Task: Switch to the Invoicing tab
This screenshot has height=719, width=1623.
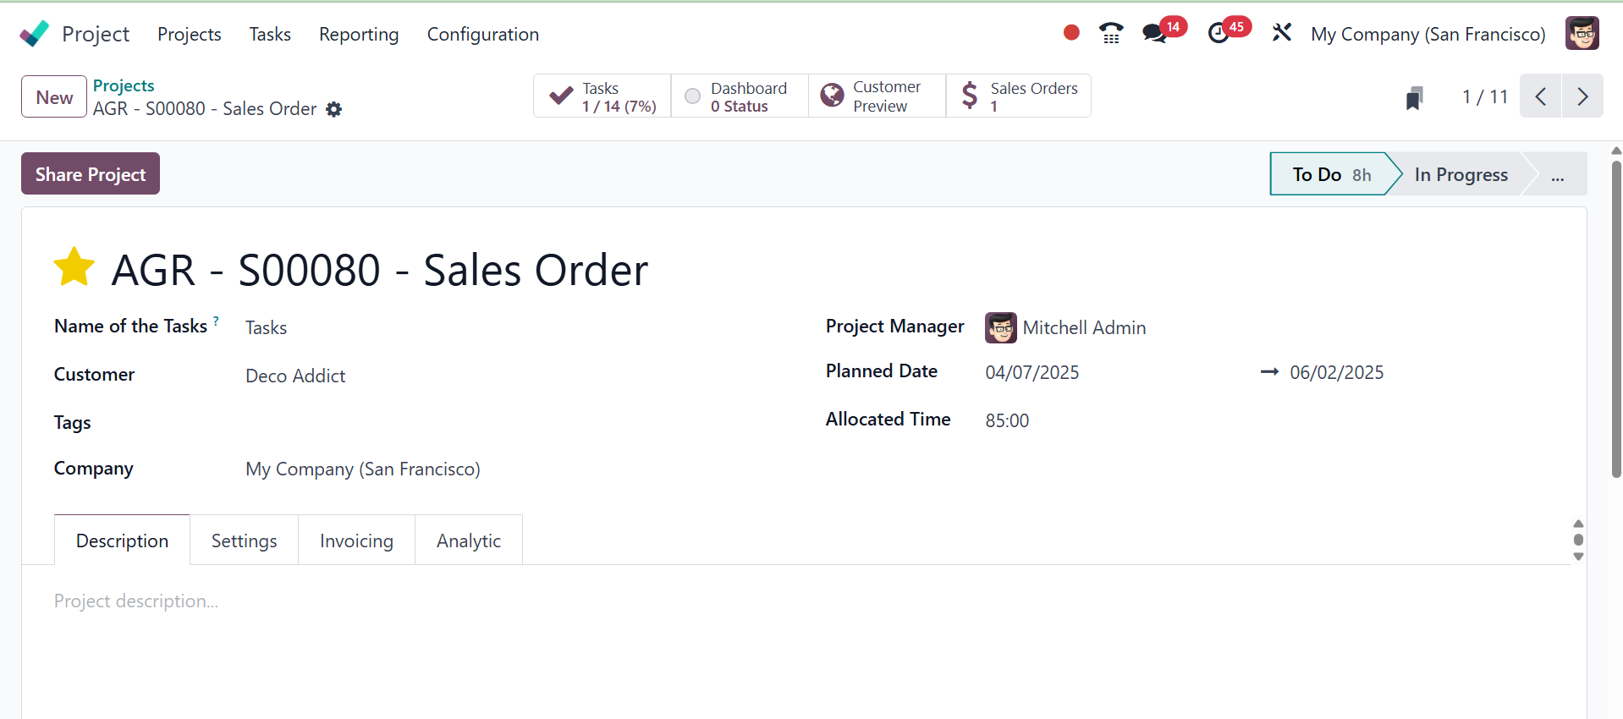Action: click(356, 541)
